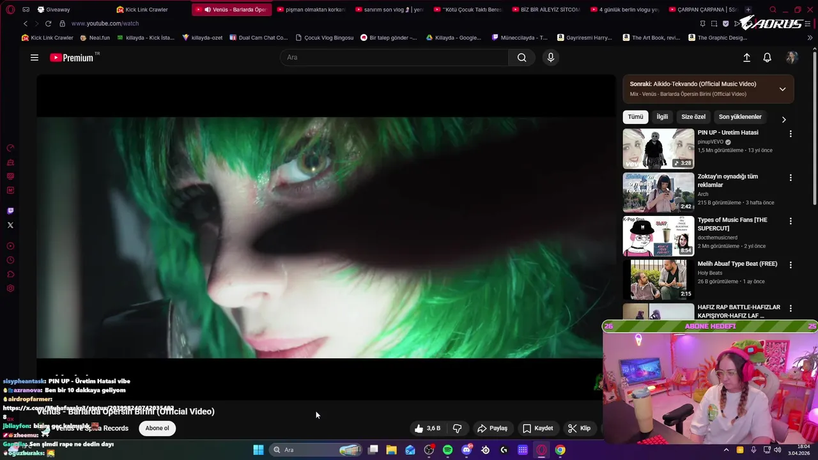
Task: Open options for Melih Abuaf Type Beat
Action: [791, 264]
